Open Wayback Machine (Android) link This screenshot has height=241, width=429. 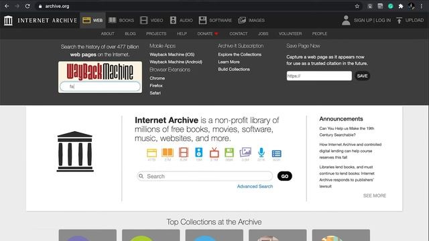click(176, 62)
